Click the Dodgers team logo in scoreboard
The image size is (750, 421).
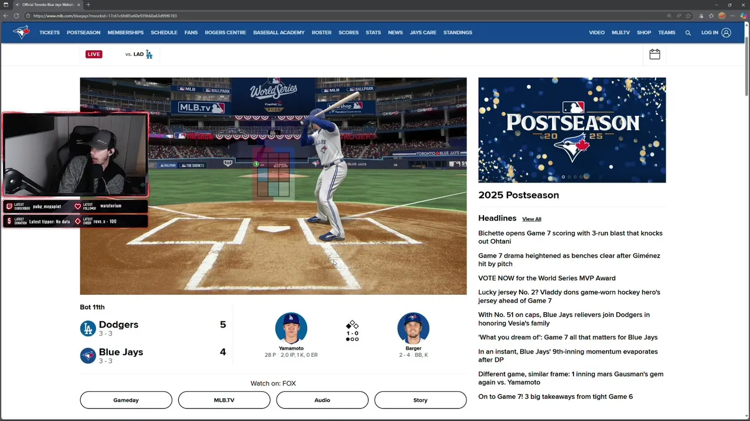(88, 329)
